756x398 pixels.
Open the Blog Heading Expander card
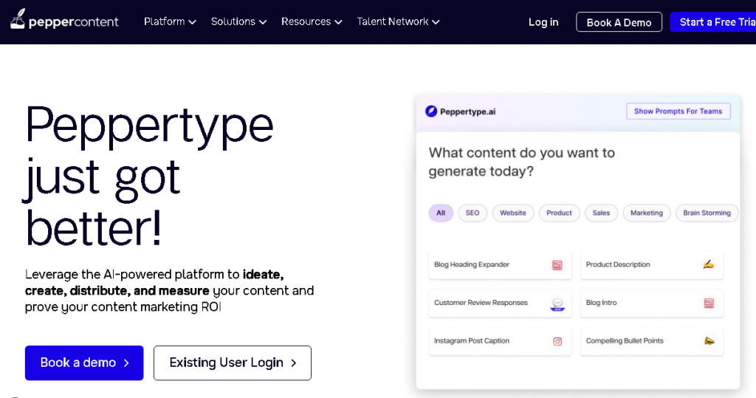tap(500, 265)
